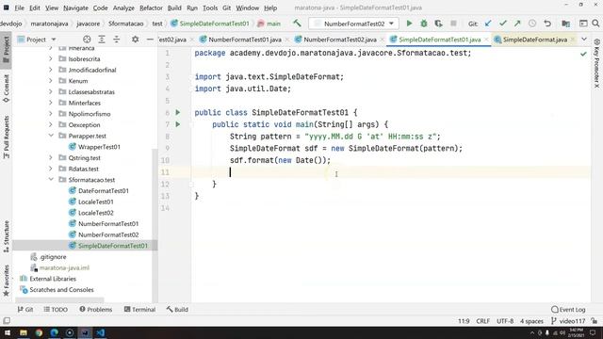Hide the Project panel with minus icon
Viewport: 603px width, 339px height.
[x=150, y=40]
